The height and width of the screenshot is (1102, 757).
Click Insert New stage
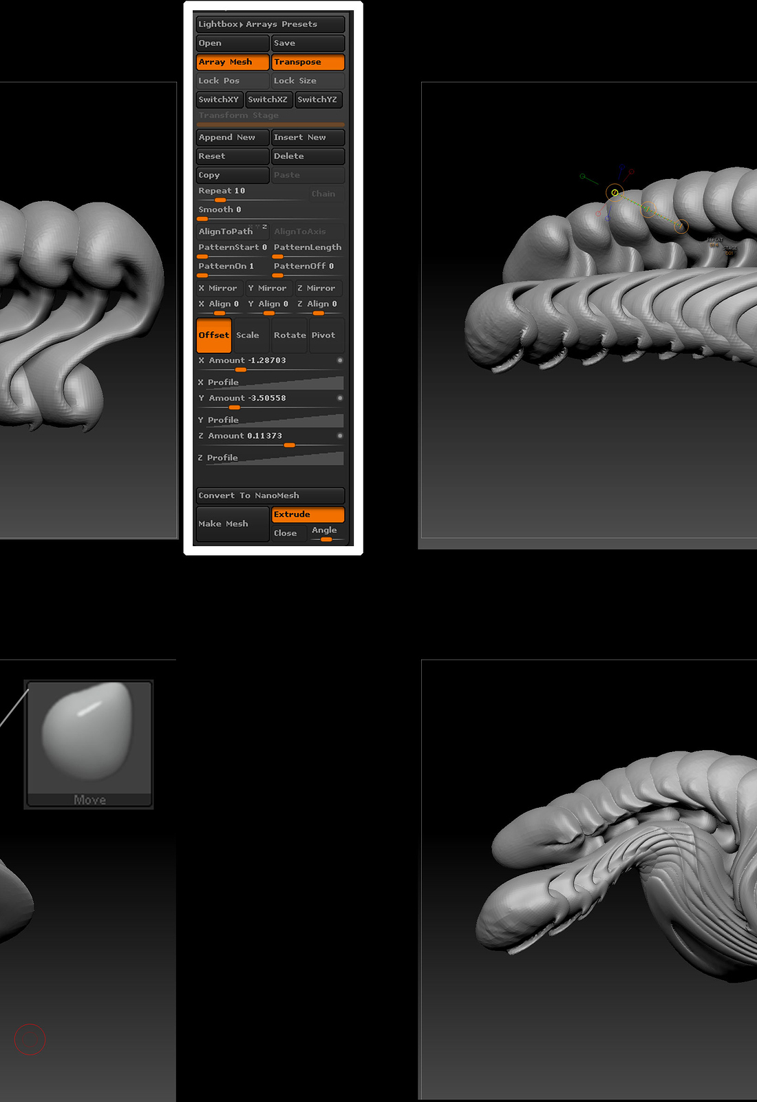(x=308, y=137)
